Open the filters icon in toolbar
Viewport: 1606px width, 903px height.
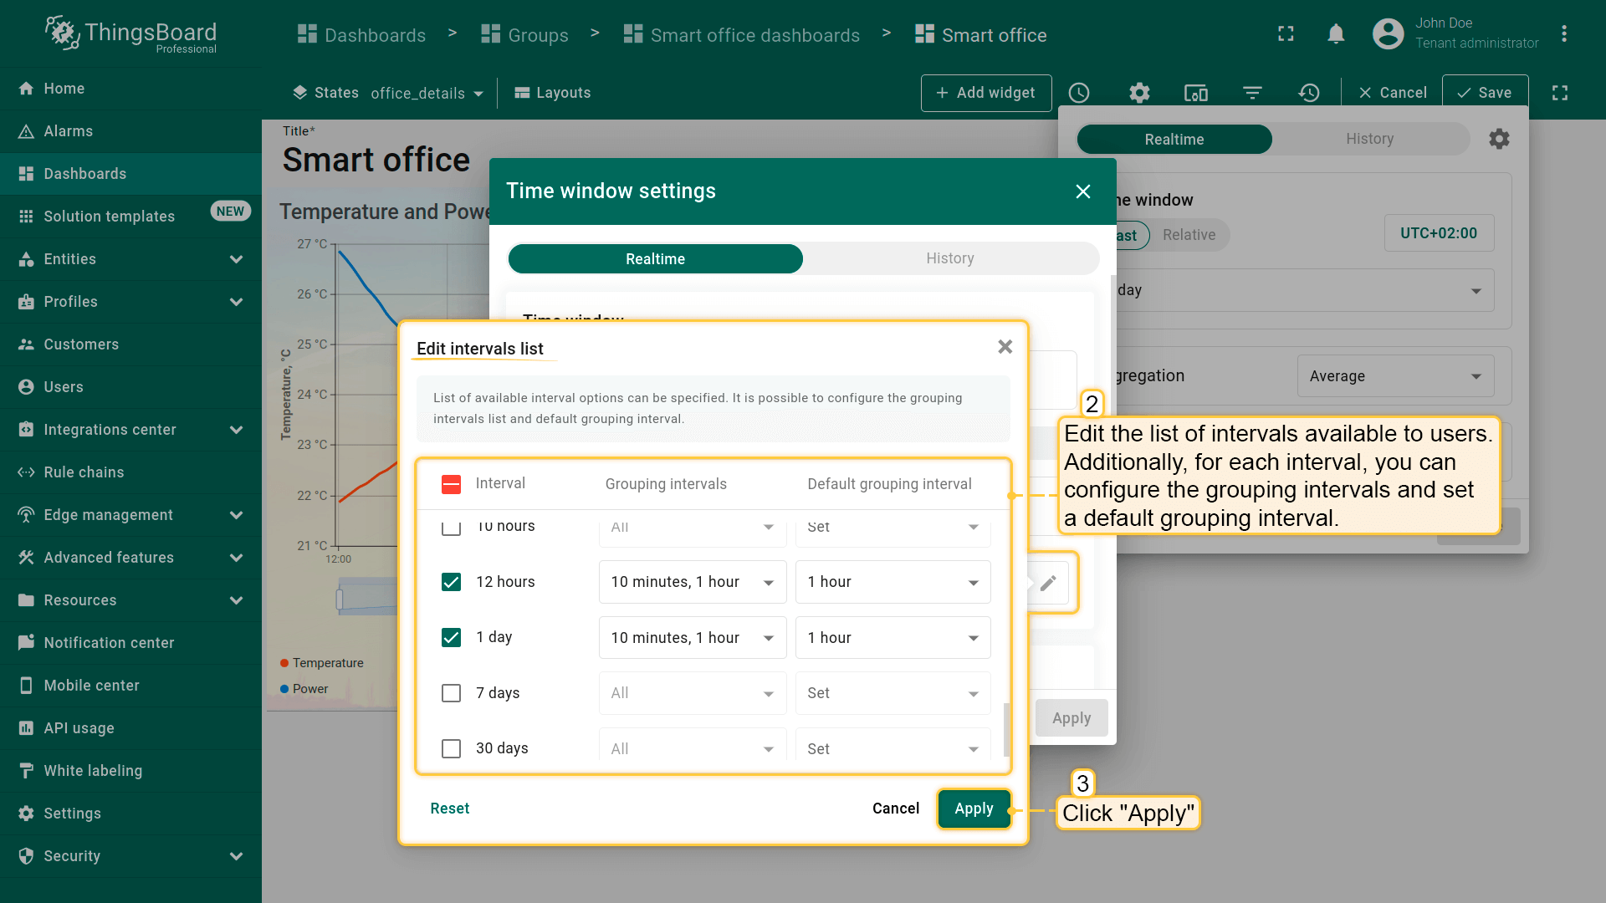[1252, 93]
